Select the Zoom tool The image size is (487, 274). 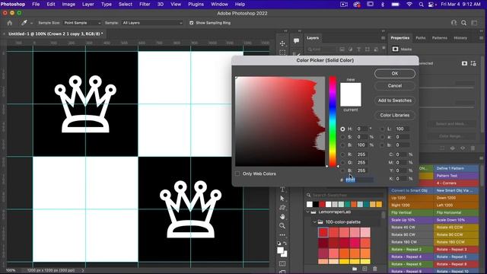click(282, 226)
